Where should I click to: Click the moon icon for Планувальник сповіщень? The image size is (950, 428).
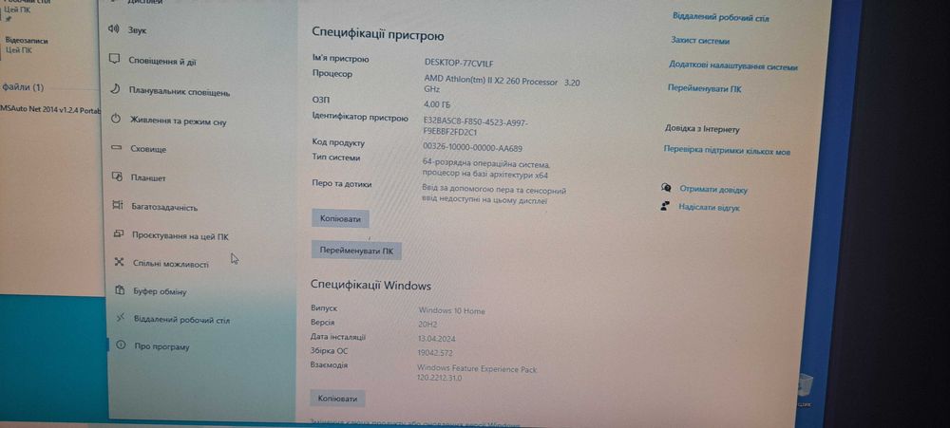[115, 89]
